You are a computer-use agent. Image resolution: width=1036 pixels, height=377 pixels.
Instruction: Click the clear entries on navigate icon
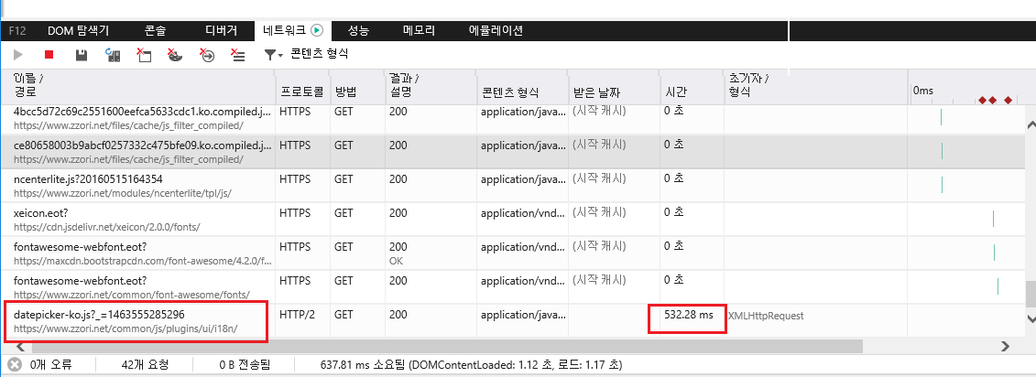tap(207, 55)
